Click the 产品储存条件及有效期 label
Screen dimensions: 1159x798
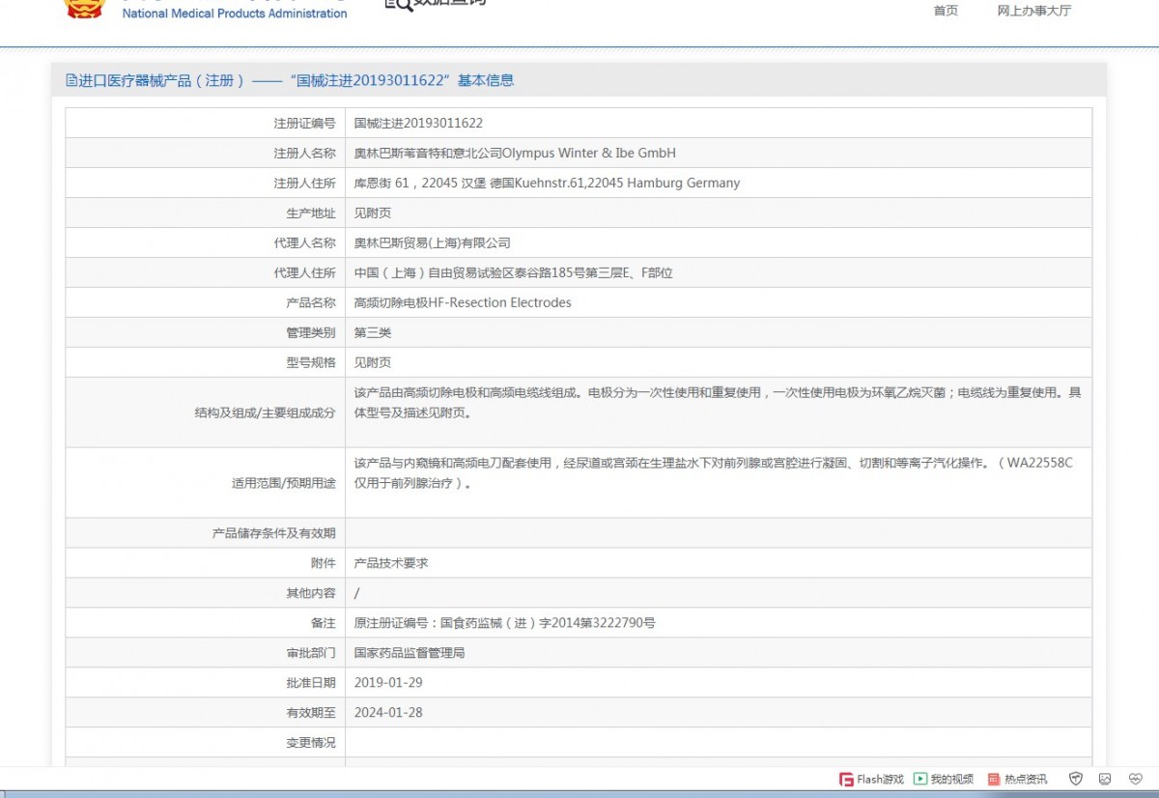tap(273, 532)
